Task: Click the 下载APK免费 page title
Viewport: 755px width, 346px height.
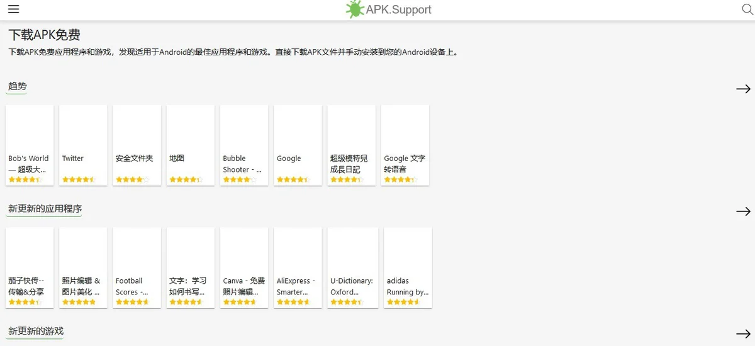Action: click(x=44, y=35)
